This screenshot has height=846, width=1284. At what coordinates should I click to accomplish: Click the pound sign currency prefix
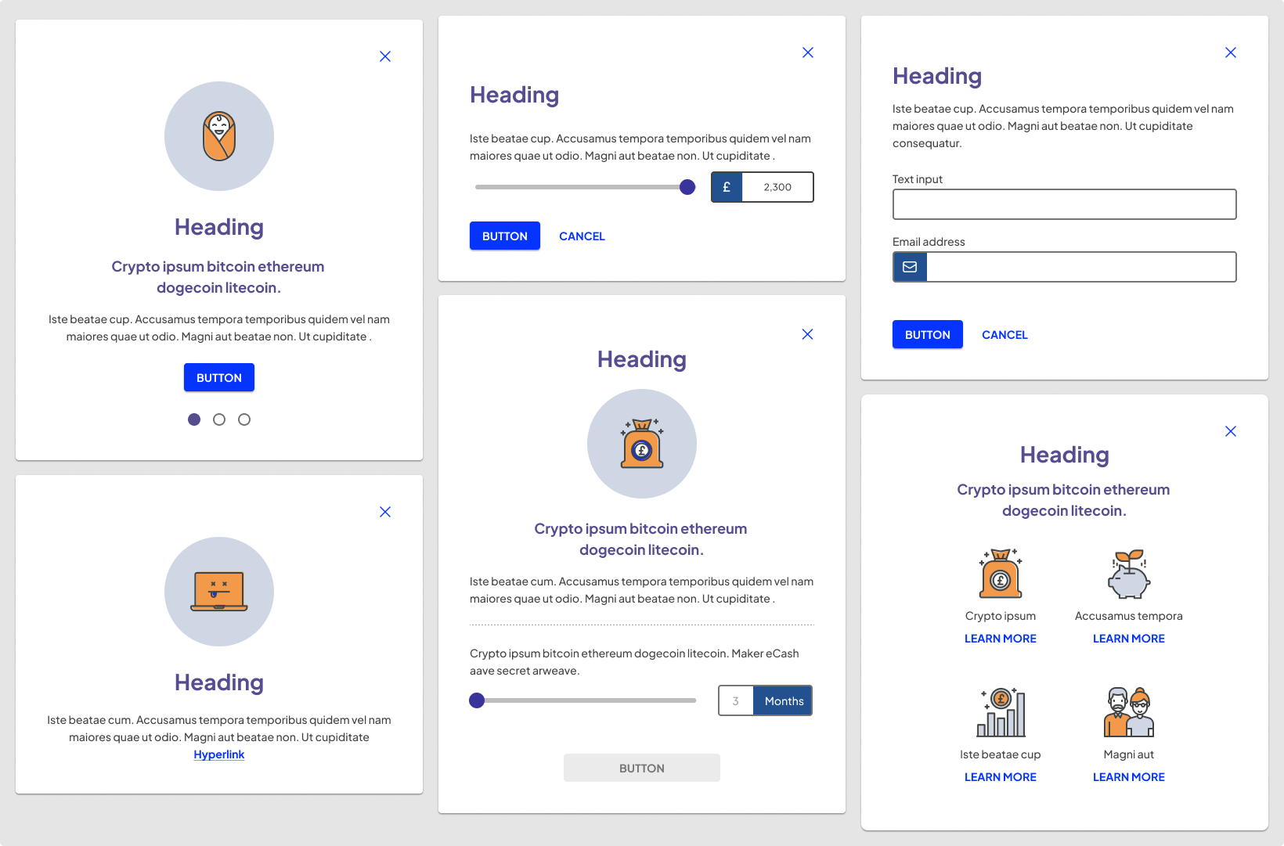(x=727, y=187)
